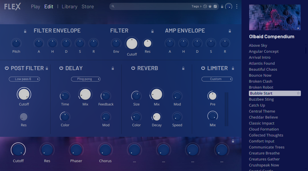Toggle the Delay power button
This screenshot has height=171, width=308.
pos(61,68)
